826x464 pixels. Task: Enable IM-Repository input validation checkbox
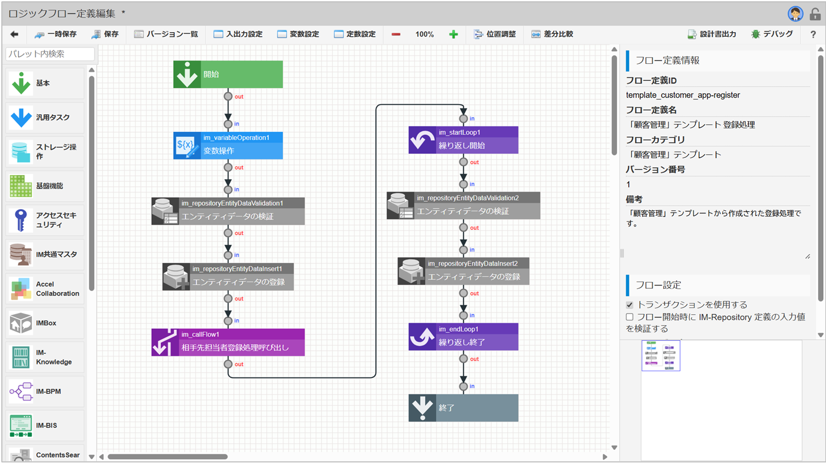click(x=630, y=318)
